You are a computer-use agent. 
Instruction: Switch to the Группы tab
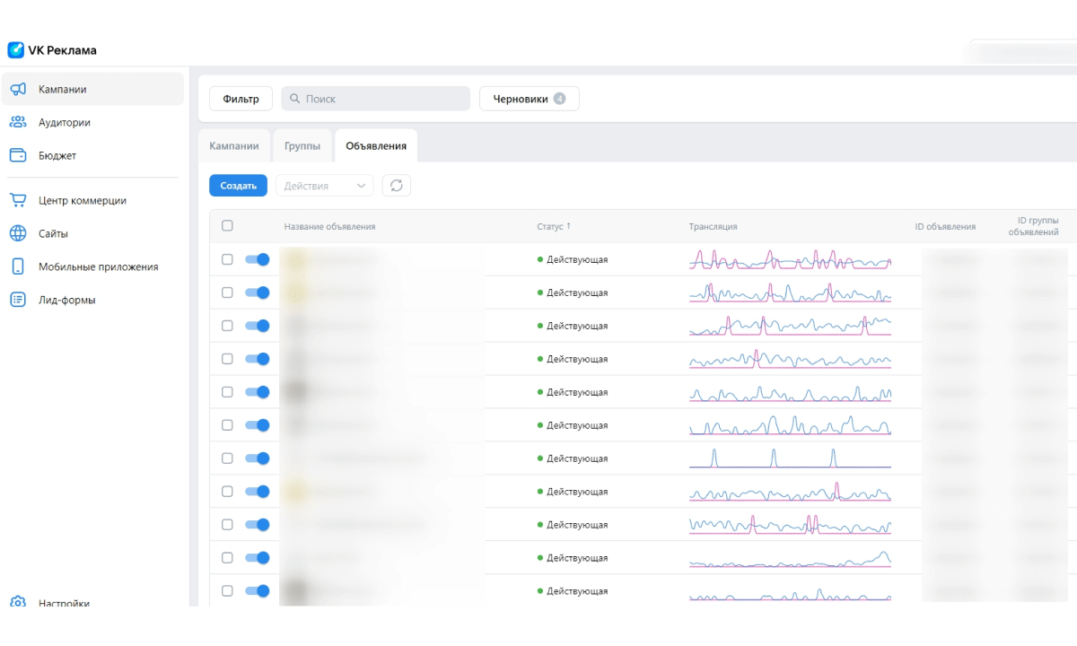[x=302, y=146]
